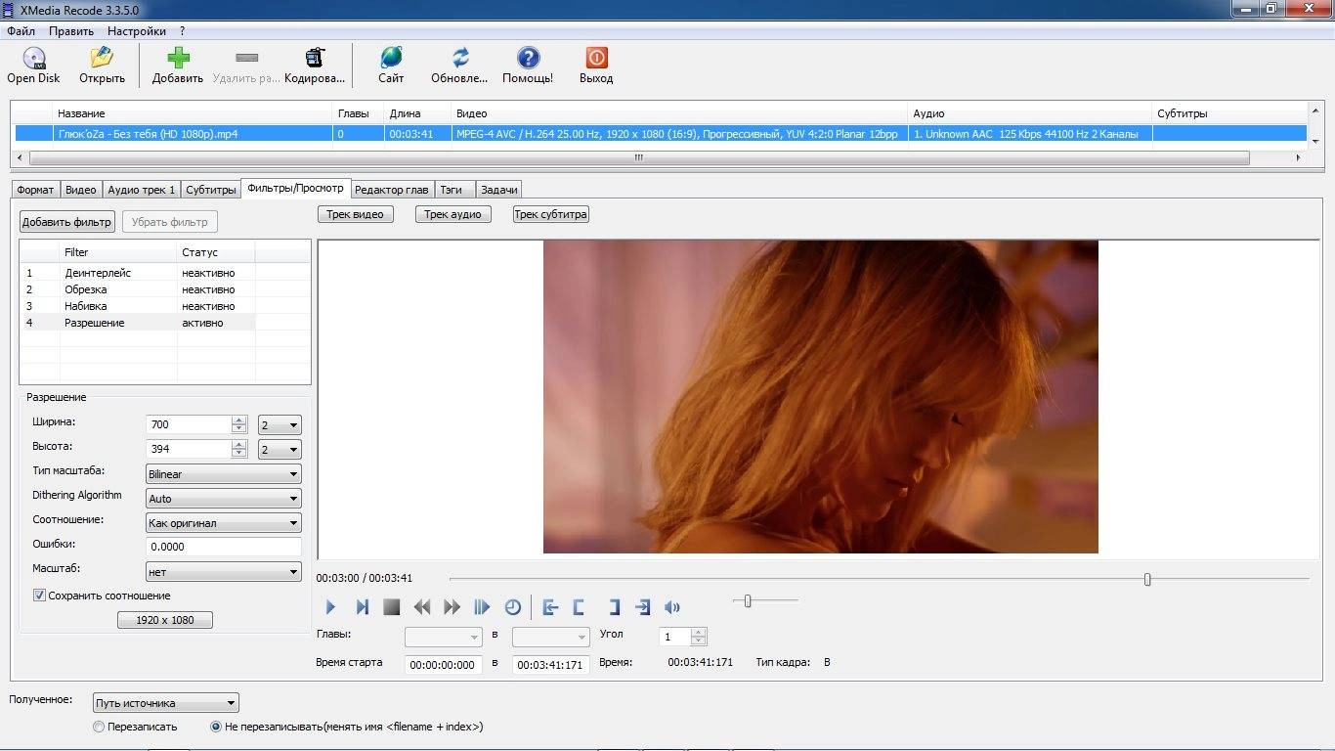Click the green Добавить plus icon

[178, 59]
